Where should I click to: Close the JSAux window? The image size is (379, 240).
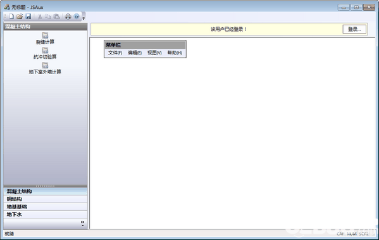370,7
